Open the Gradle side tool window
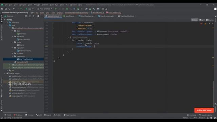217x122 pixels. coord(216,19)
